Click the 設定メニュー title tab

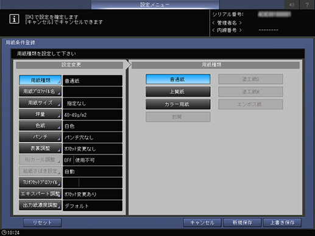click(155, 4)
